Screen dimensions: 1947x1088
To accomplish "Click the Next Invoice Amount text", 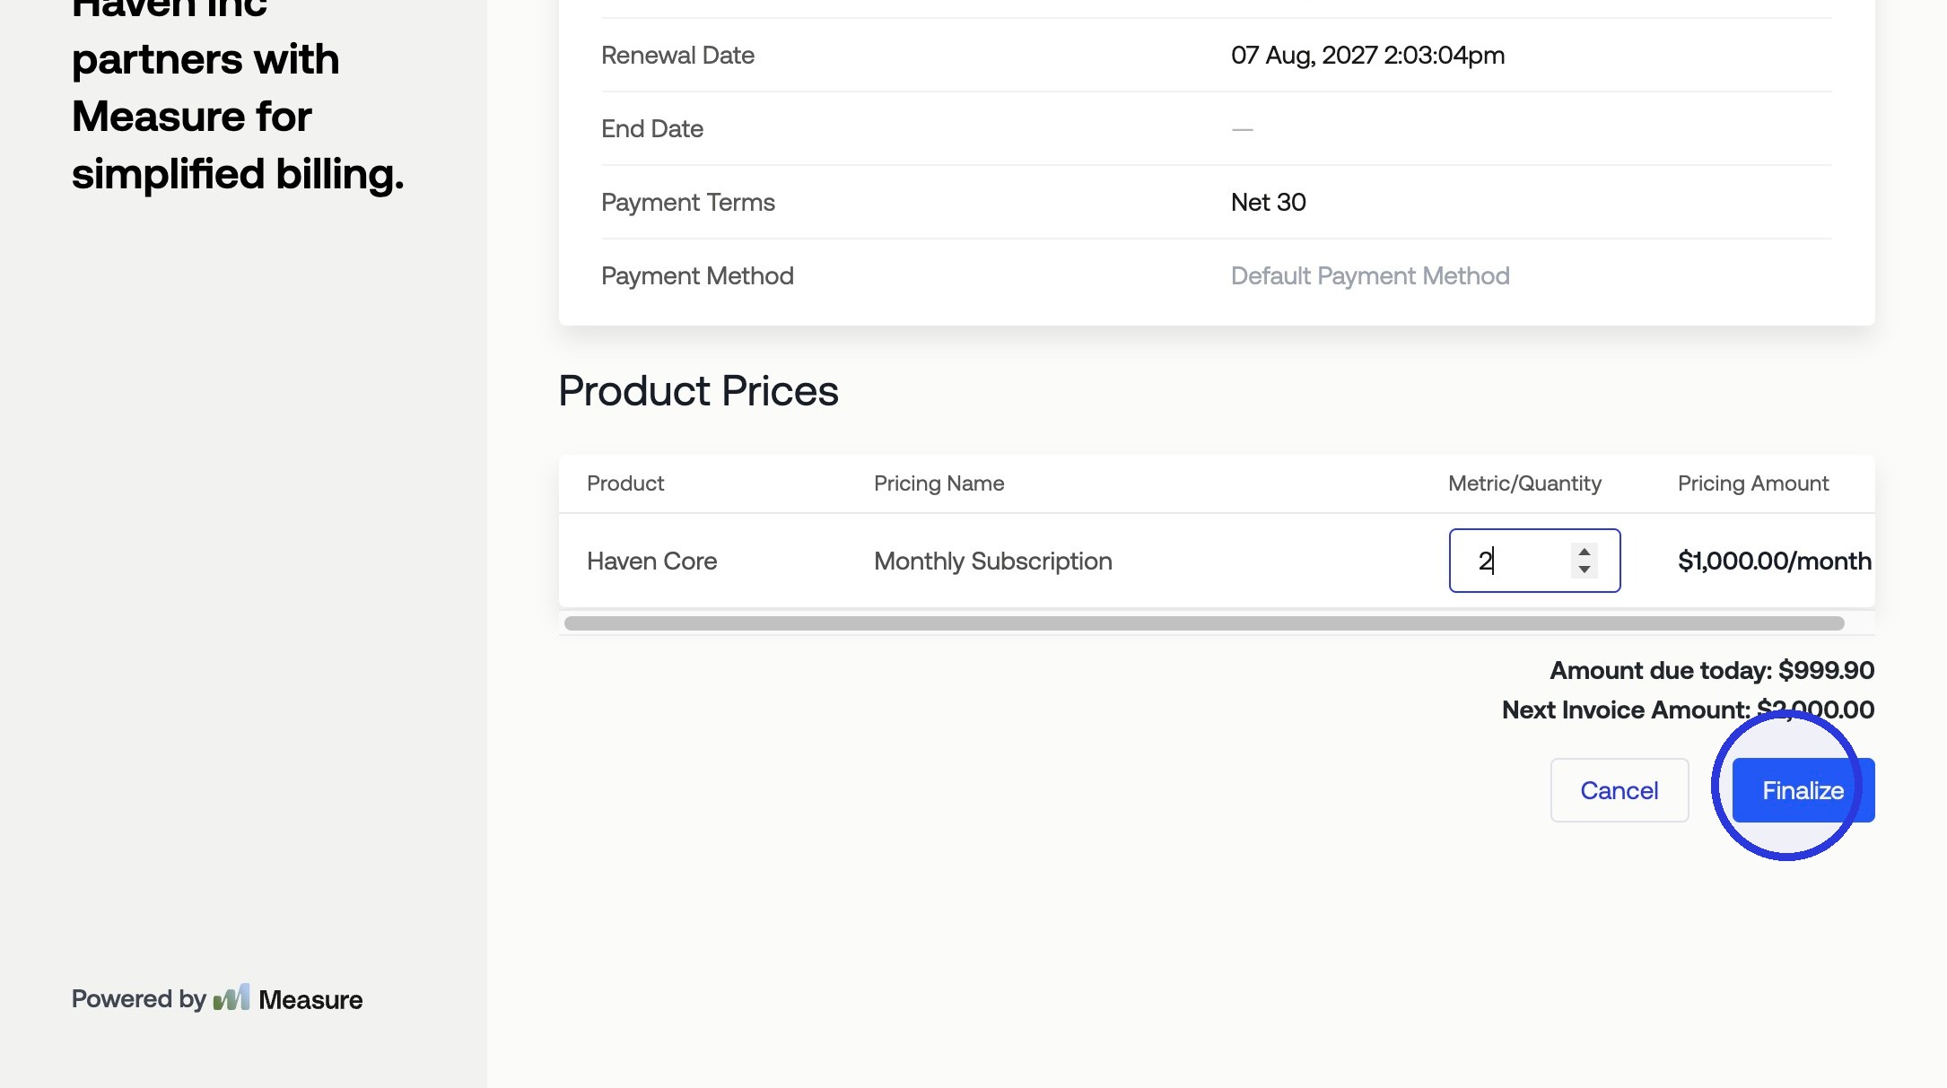I will pyautogui.click(x=1688, y=709).
